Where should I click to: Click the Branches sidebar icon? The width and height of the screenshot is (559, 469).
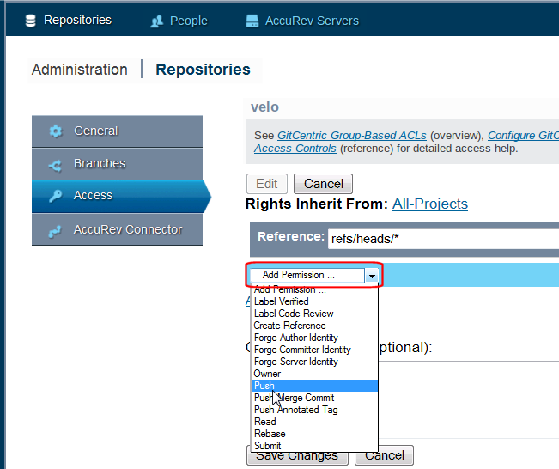click(56, 164)
